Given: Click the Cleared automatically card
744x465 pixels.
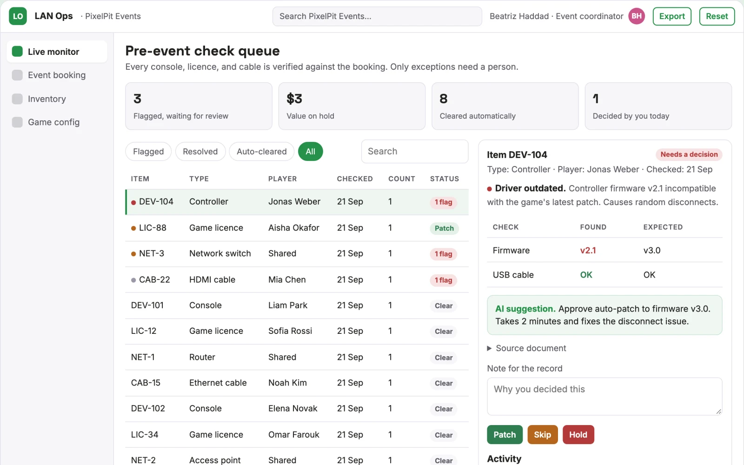Looking at the screenshot, I should click(505, 106).
